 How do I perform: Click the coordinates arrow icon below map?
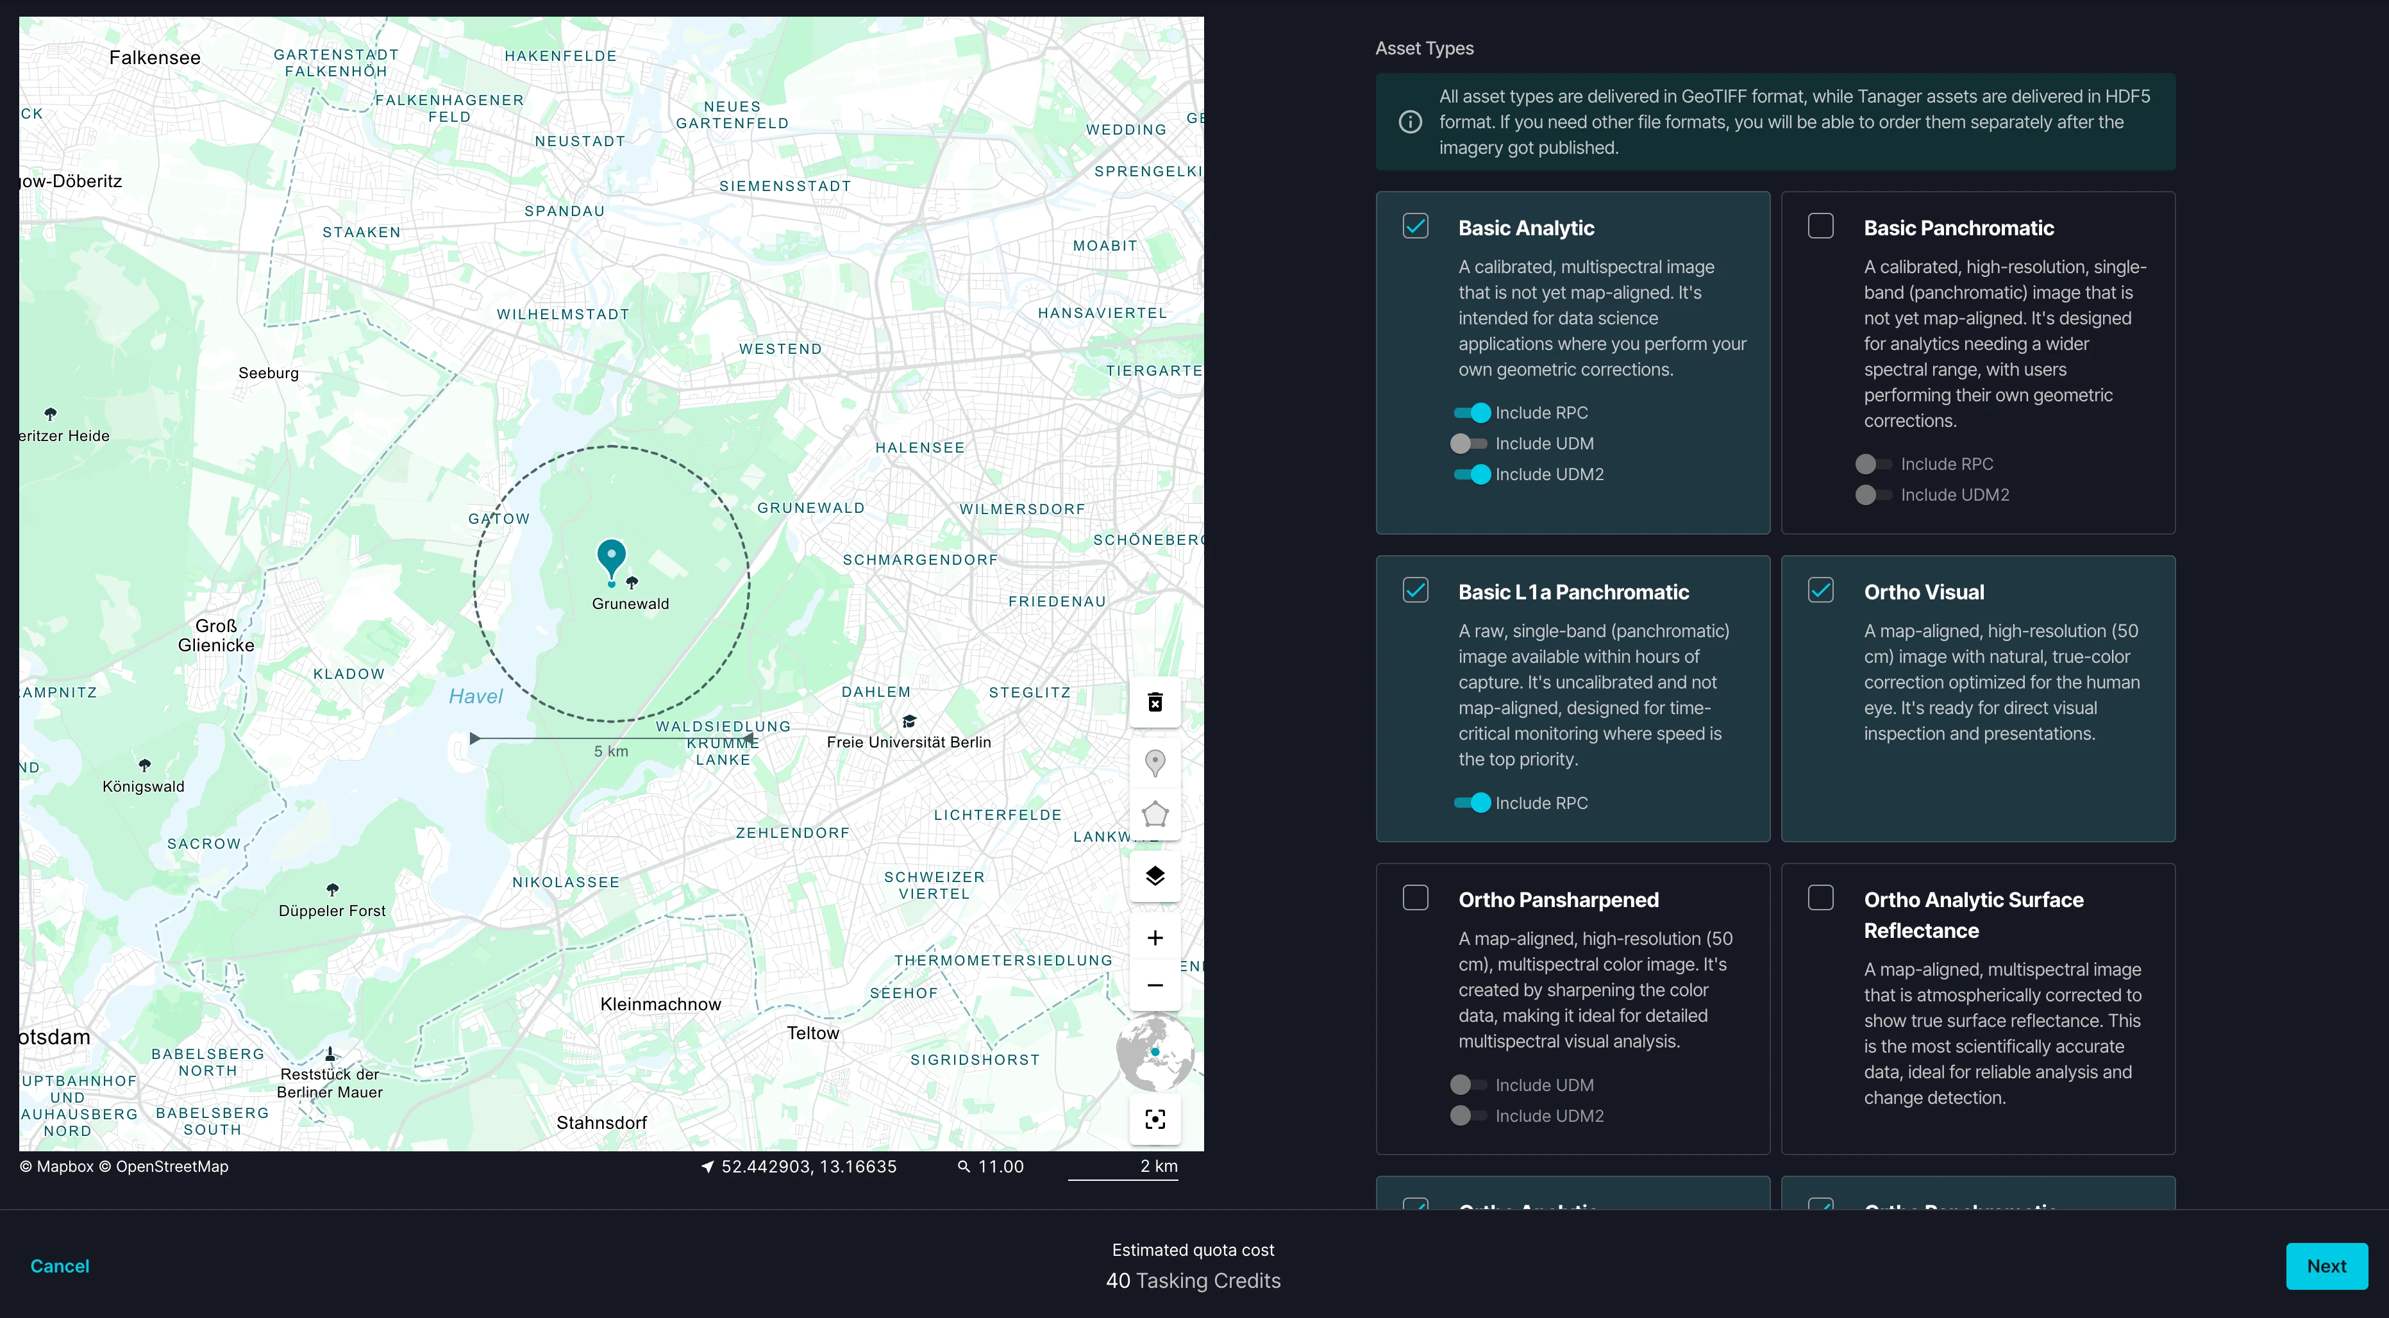(708, 1167)
